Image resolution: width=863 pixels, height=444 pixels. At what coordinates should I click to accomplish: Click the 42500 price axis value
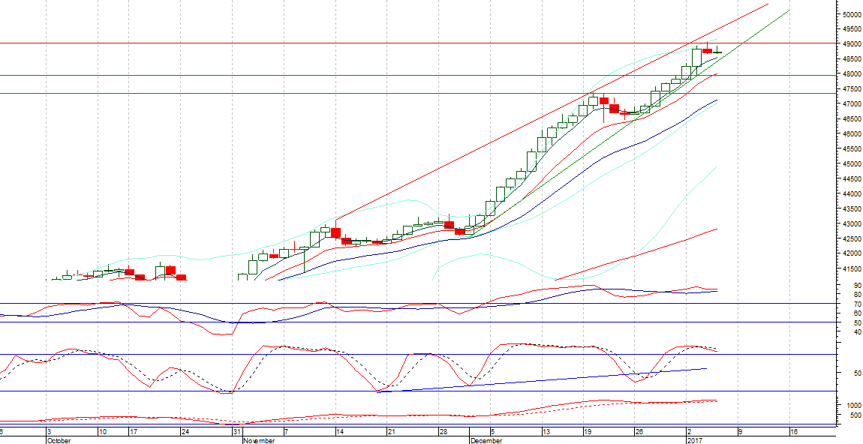[x=851, y=239]
